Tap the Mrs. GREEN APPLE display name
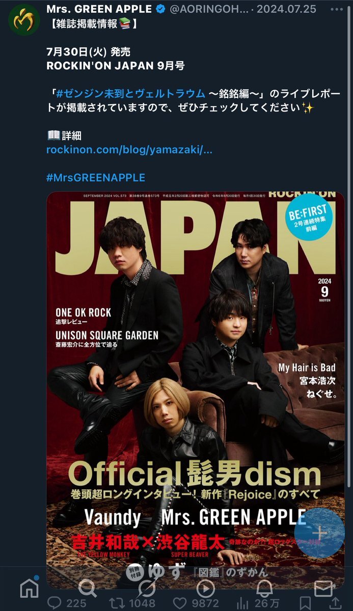 click(x=99, y=9)
